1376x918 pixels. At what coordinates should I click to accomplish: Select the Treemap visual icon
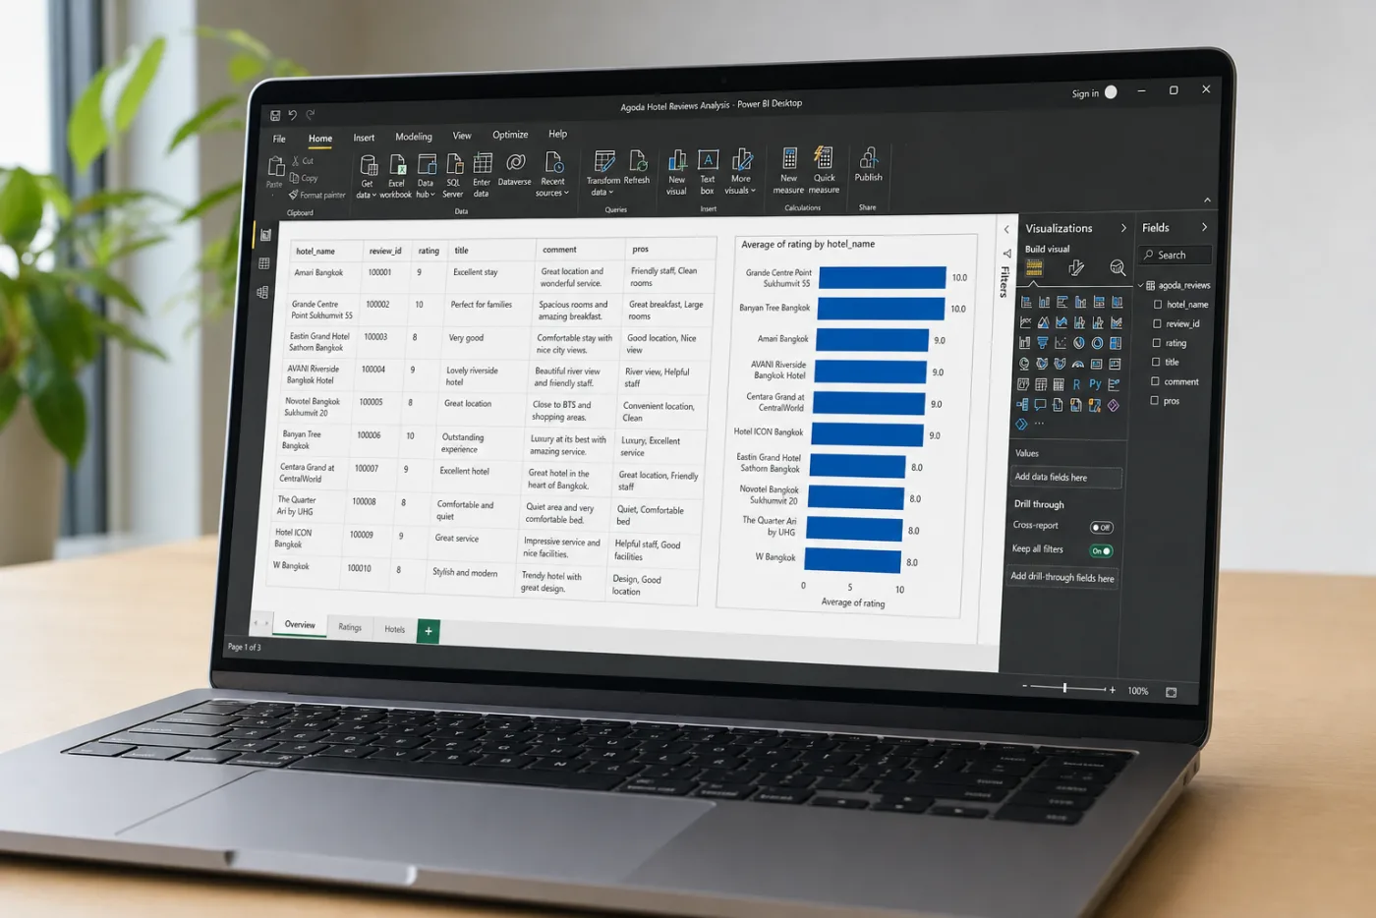click(1116, 343)
